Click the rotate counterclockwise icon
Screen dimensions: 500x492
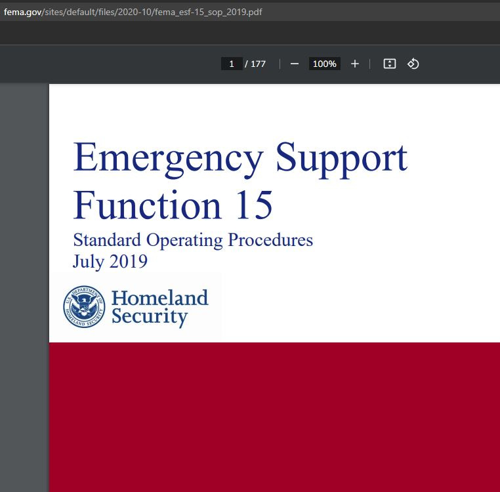pos(413,64)
